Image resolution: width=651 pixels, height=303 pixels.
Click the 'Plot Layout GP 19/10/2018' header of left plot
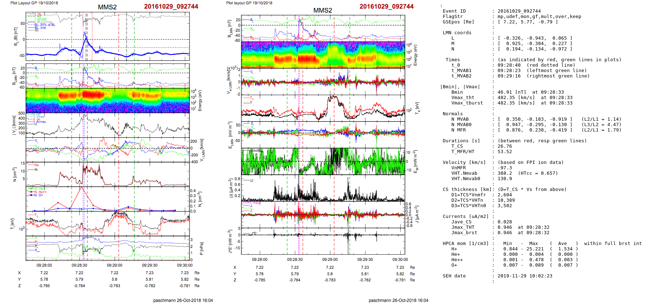[x=34, y=3]
